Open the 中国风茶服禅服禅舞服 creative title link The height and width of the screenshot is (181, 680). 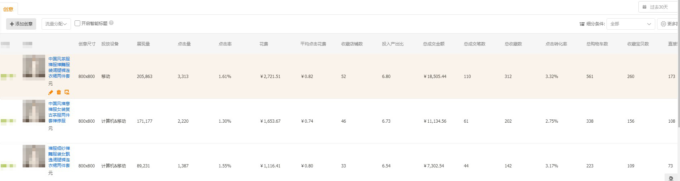(59, 67)
